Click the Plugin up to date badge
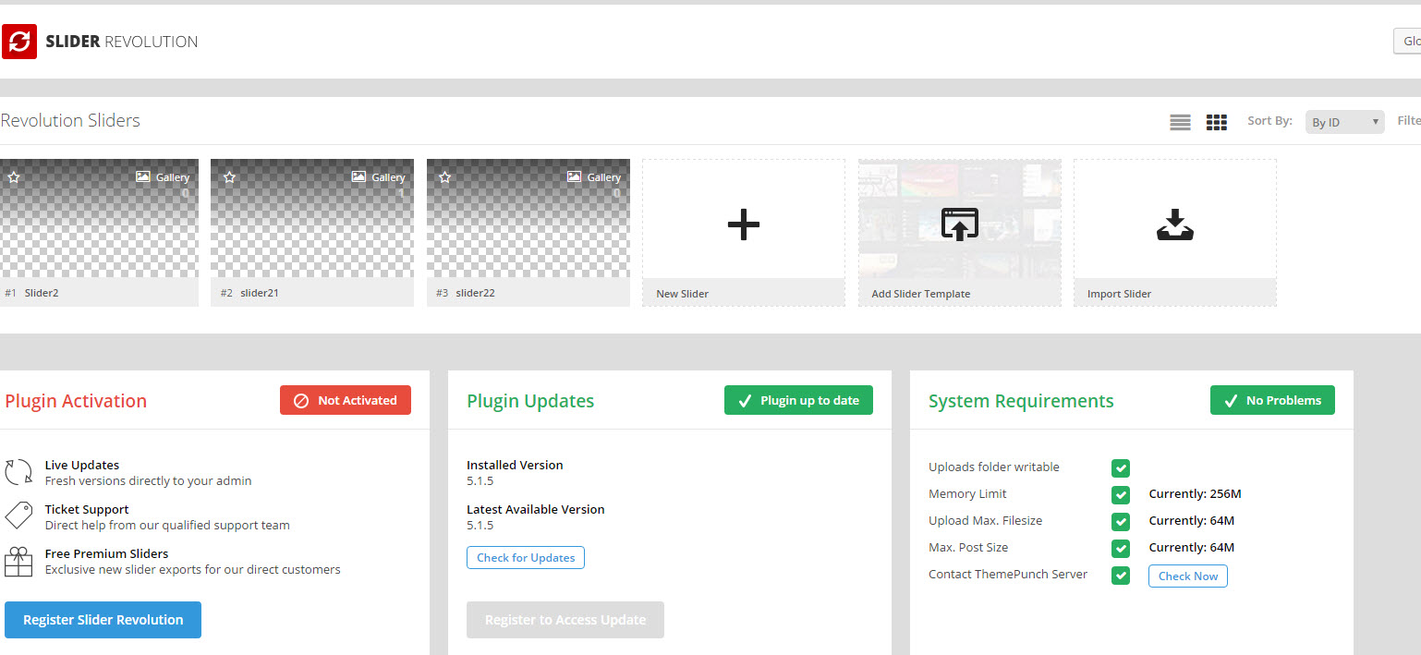 [798, 400]
